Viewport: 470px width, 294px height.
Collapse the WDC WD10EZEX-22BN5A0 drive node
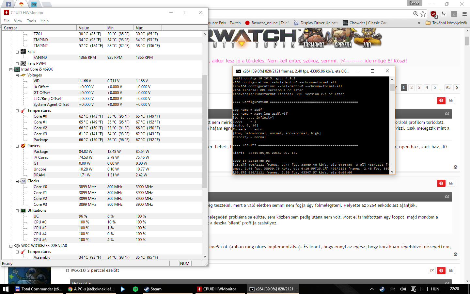tap(11, 246)
